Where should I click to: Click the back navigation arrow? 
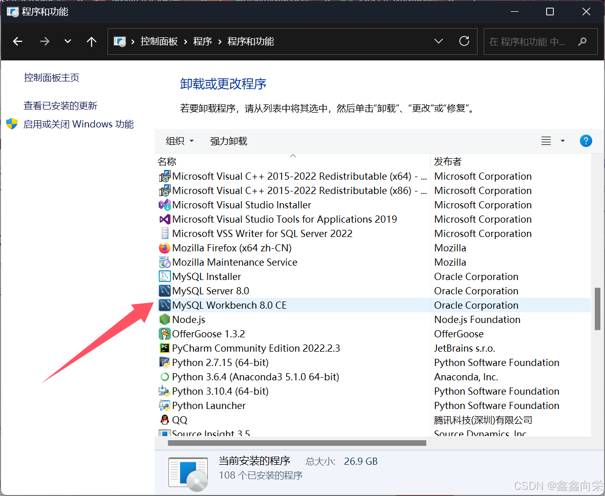tap(18, 41)
